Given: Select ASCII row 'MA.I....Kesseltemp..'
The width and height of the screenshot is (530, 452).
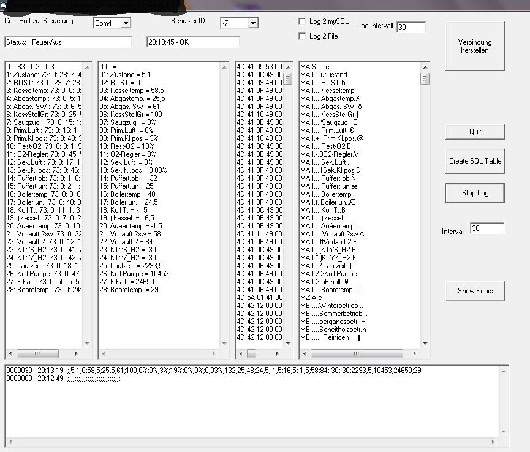Looking at the screenshot, I should pyautogui.click(x=328, y=91).
